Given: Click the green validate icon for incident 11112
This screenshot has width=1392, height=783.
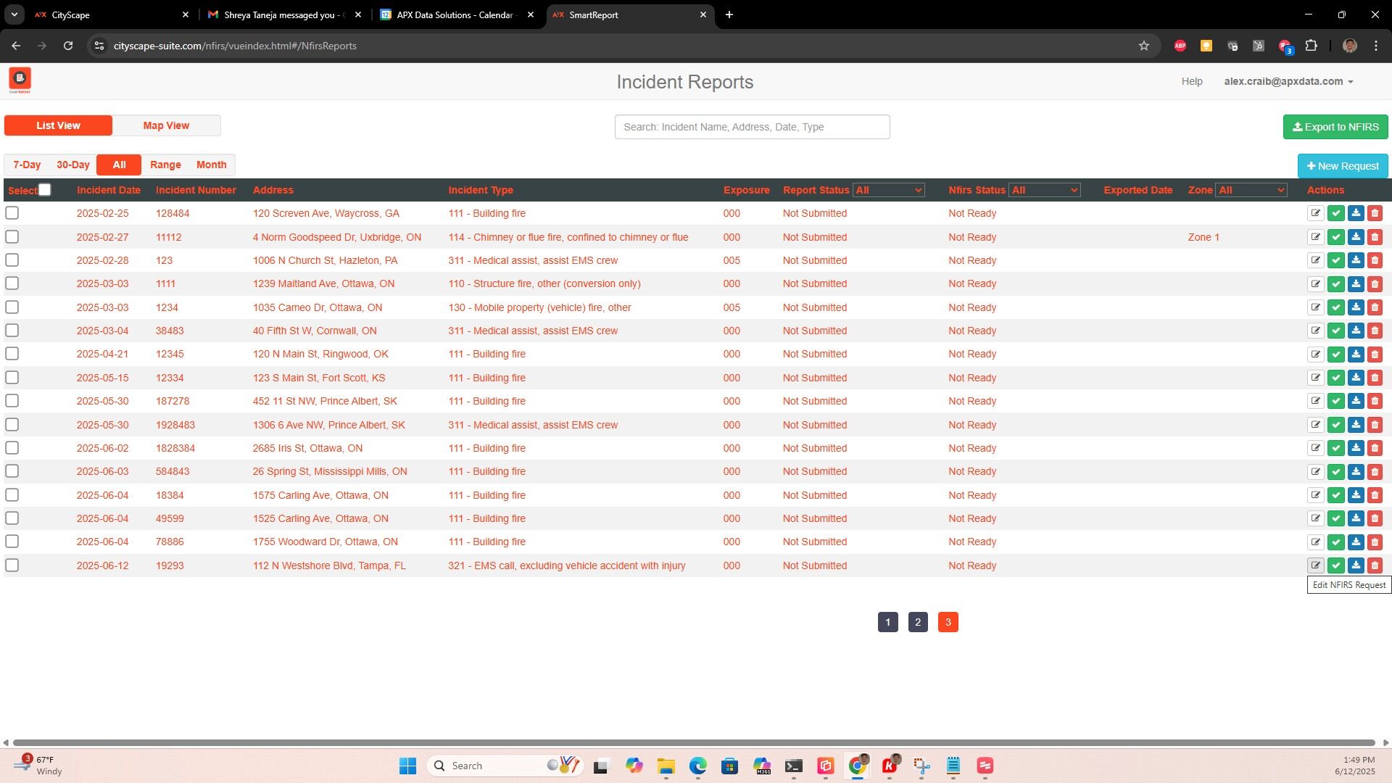Looking at the screenshot, I should pyautogui.click(x=1336, y=237).
